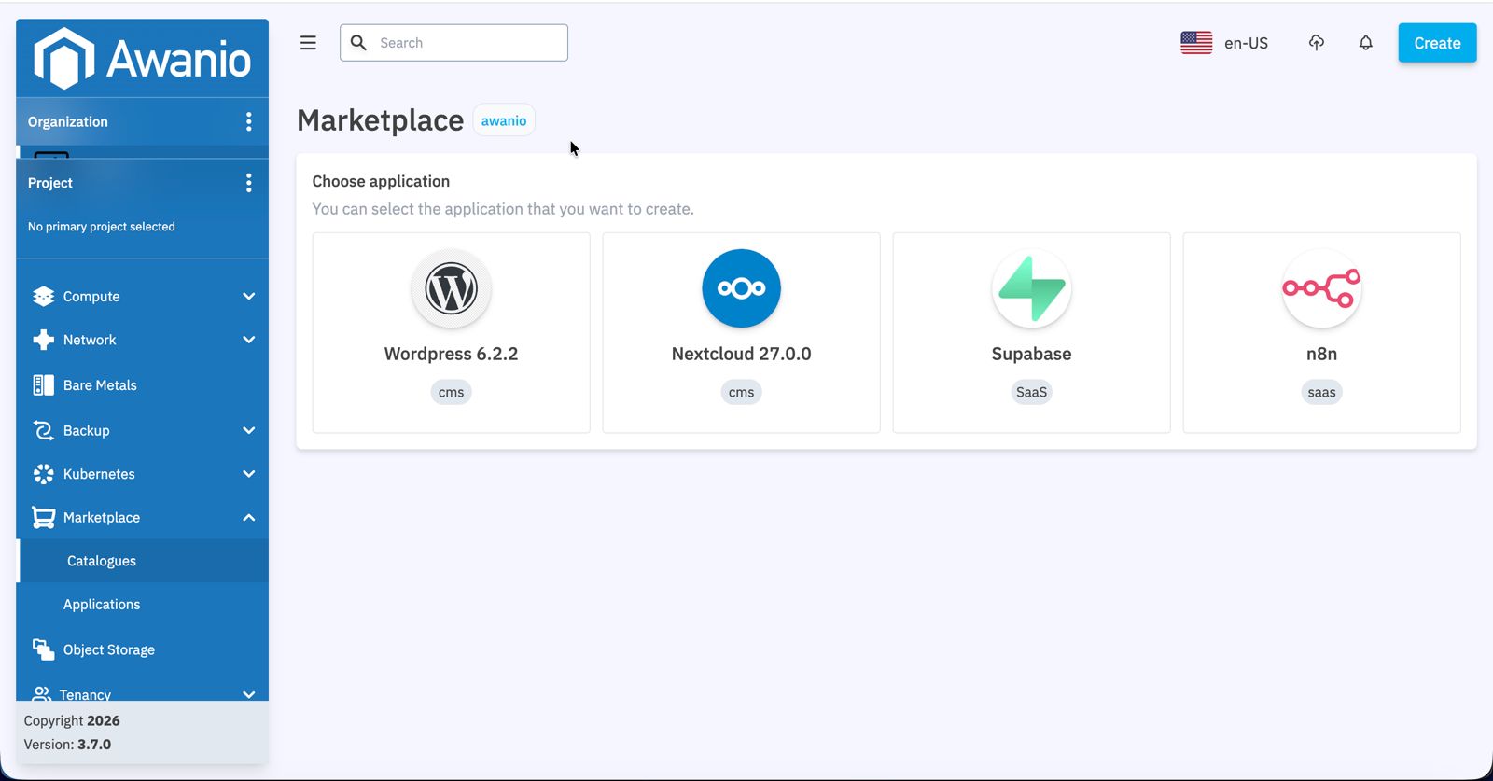Click the Backup icon in sidebar
This screenshot has height=781, width=1493.
coord(43,430)
